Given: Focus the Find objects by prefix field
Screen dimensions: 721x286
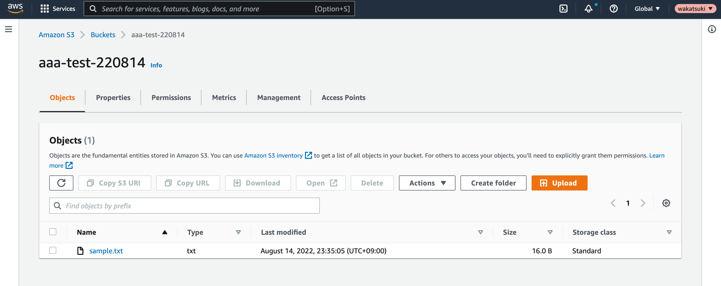Looking at the screenshot, I should point(184,206).
